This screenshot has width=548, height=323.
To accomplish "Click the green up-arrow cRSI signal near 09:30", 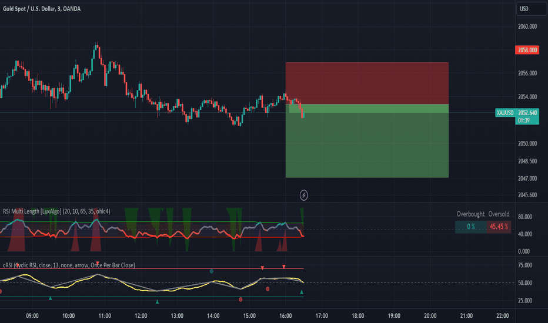I will (51, 298).
